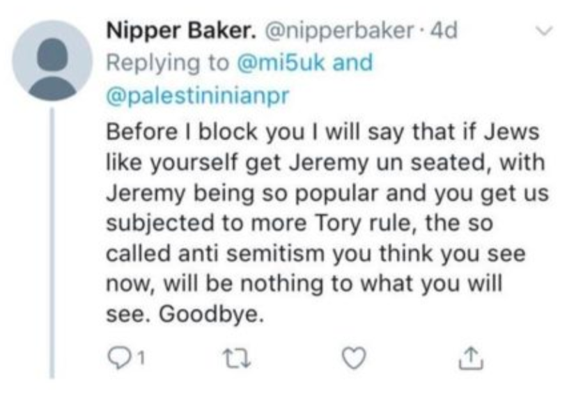Click the vertical thread line below avatar
The image size is (576, 396).
click(54, 244)
